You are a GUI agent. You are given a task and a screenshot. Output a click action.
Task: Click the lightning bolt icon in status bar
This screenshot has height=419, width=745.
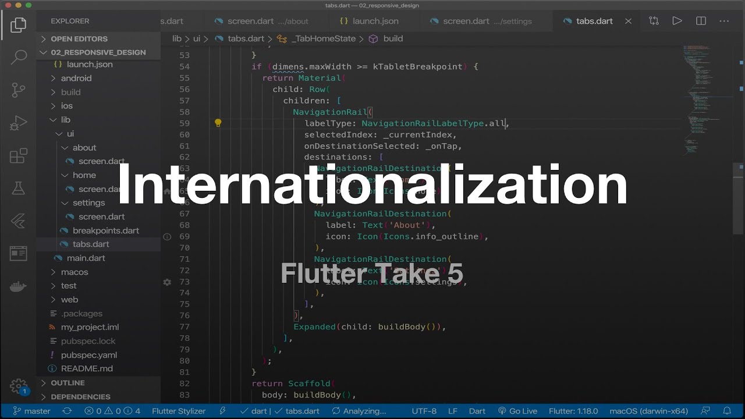tap(222, 411)
